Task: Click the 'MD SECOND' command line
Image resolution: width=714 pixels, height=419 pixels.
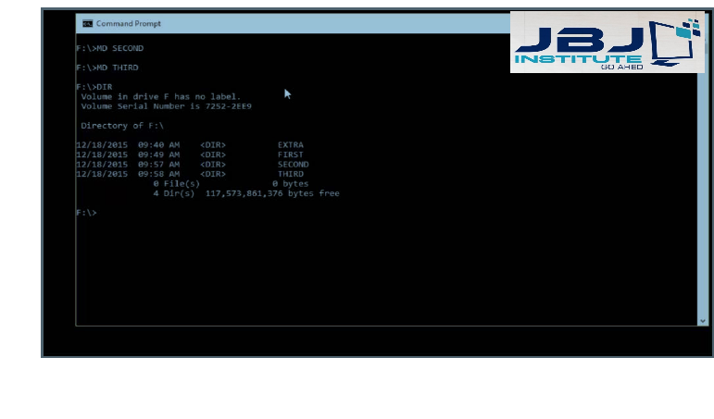Action: point(110,48)
